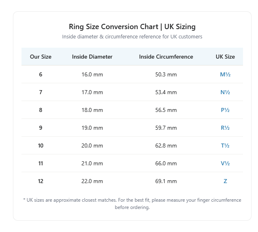
Task: Select the 56.5 mm circumference cell
Action: pyautogui.click(x=166, y=110)
